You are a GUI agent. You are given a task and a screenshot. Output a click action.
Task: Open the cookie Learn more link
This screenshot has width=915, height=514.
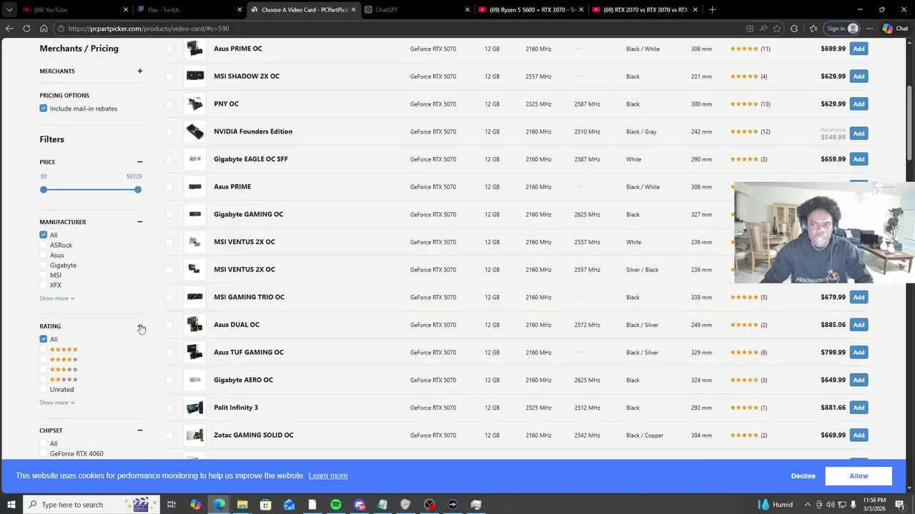tap(328, 476)
